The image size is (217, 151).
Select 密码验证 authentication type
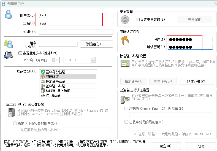(x=52, y=77)
